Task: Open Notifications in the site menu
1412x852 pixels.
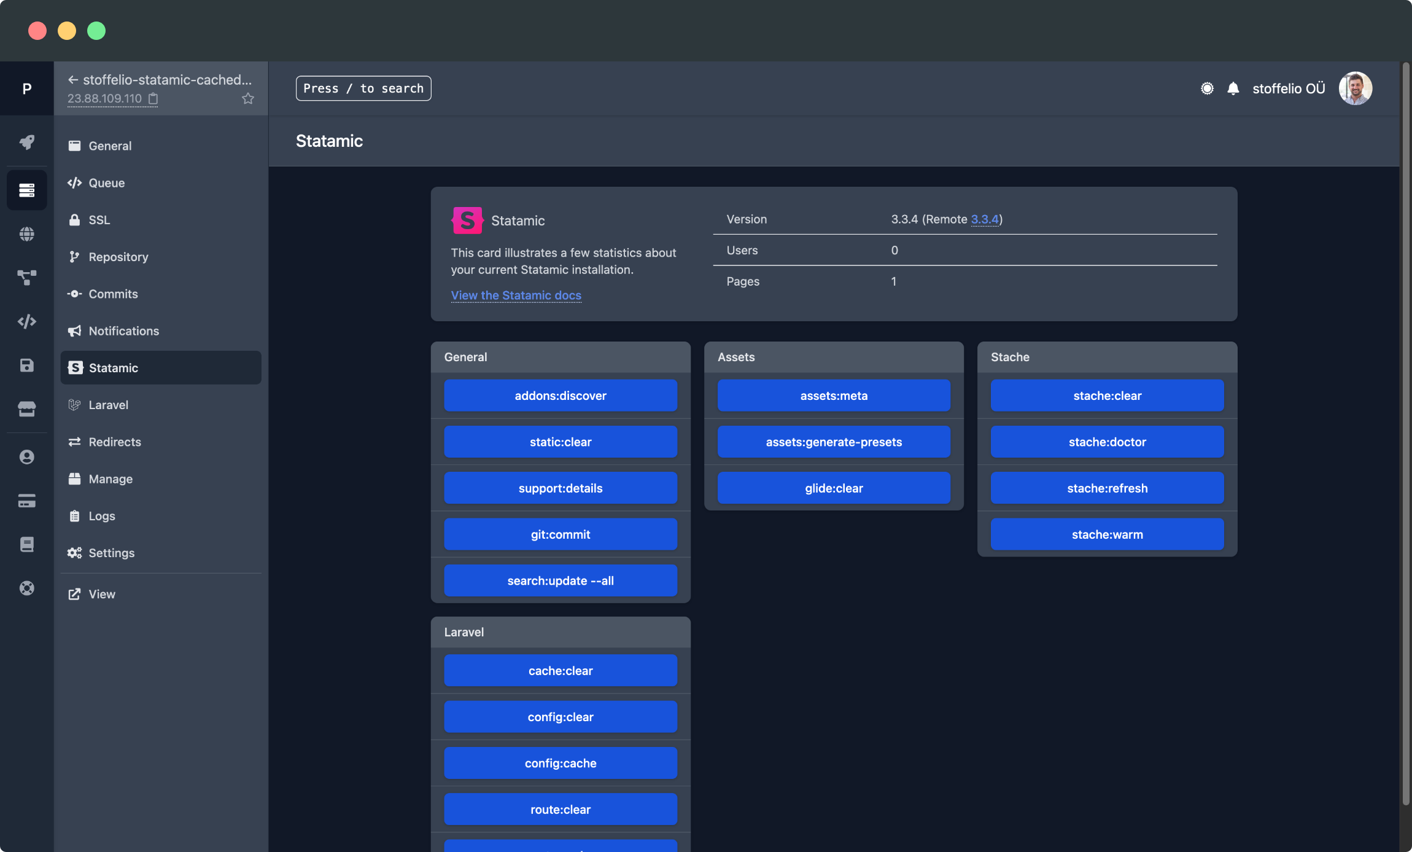Action: point(161,331)
